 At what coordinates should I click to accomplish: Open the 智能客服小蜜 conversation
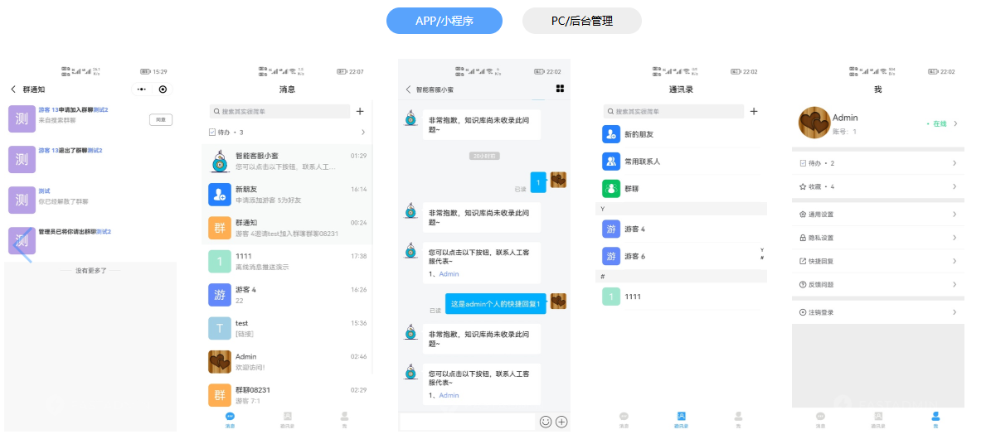286,161
